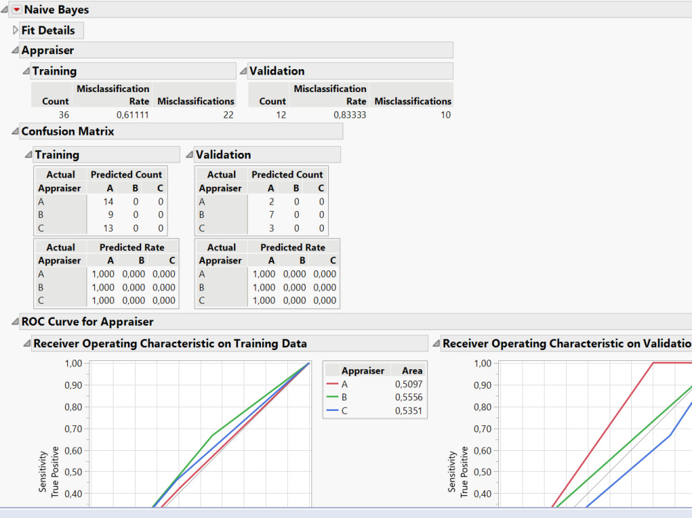692x518 pixels.
Task: Select area value 0,5351 in legend
Action: click(409, 410)
